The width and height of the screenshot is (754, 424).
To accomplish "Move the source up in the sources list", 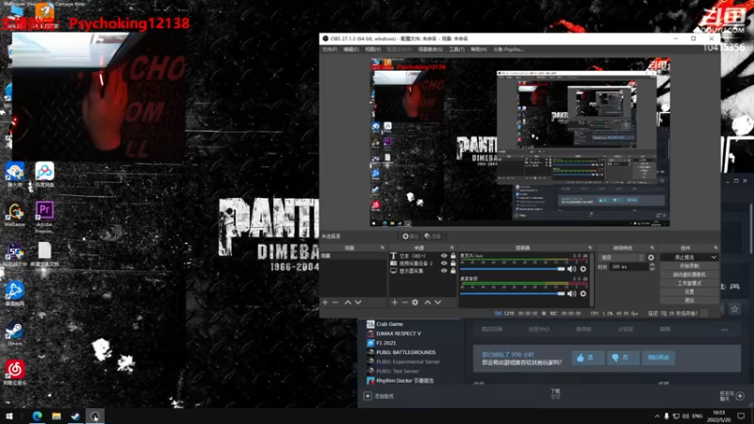I will click(428, 302).
